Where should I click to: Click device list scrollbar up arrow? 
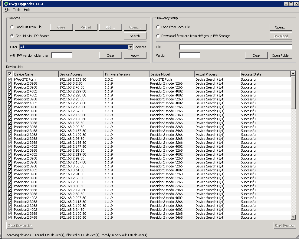pos(293,73)
